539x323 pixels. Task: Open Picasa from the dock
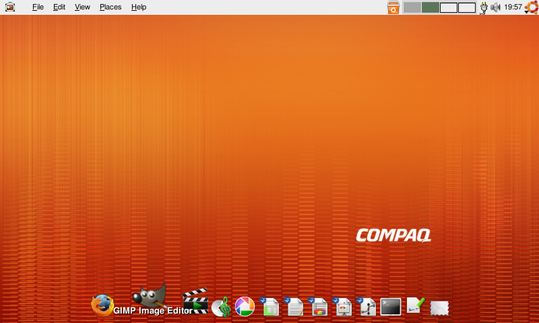[245, 306]
